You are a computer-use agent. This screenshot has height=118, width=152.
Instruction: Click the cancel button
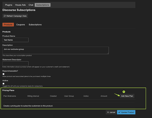point(111,112)
